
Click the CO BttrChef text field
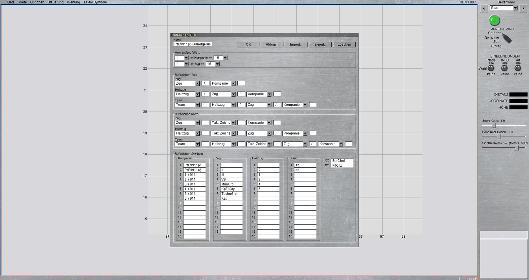pos(342,161)
